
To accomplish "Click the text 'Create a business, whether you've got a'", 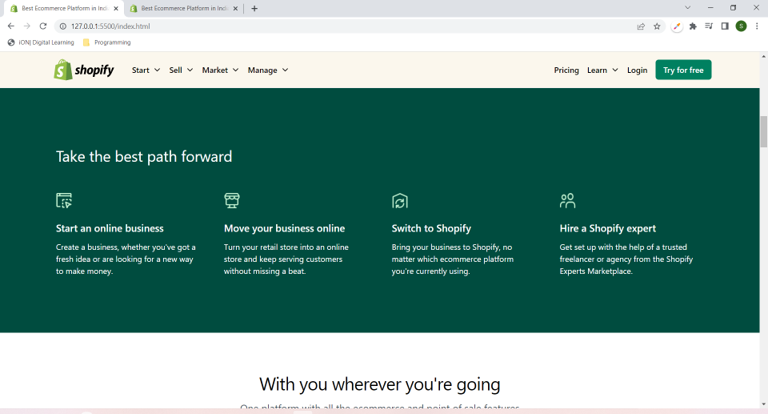I will pos(126,247).
